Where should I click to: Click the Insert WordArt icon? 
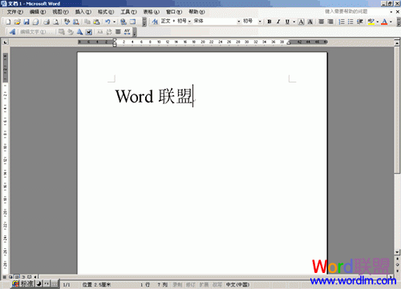(x=12, y=32)
